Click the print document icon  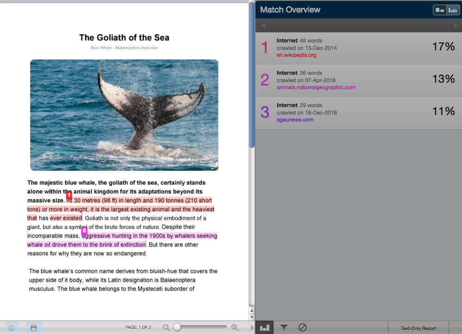pos(34,328)
